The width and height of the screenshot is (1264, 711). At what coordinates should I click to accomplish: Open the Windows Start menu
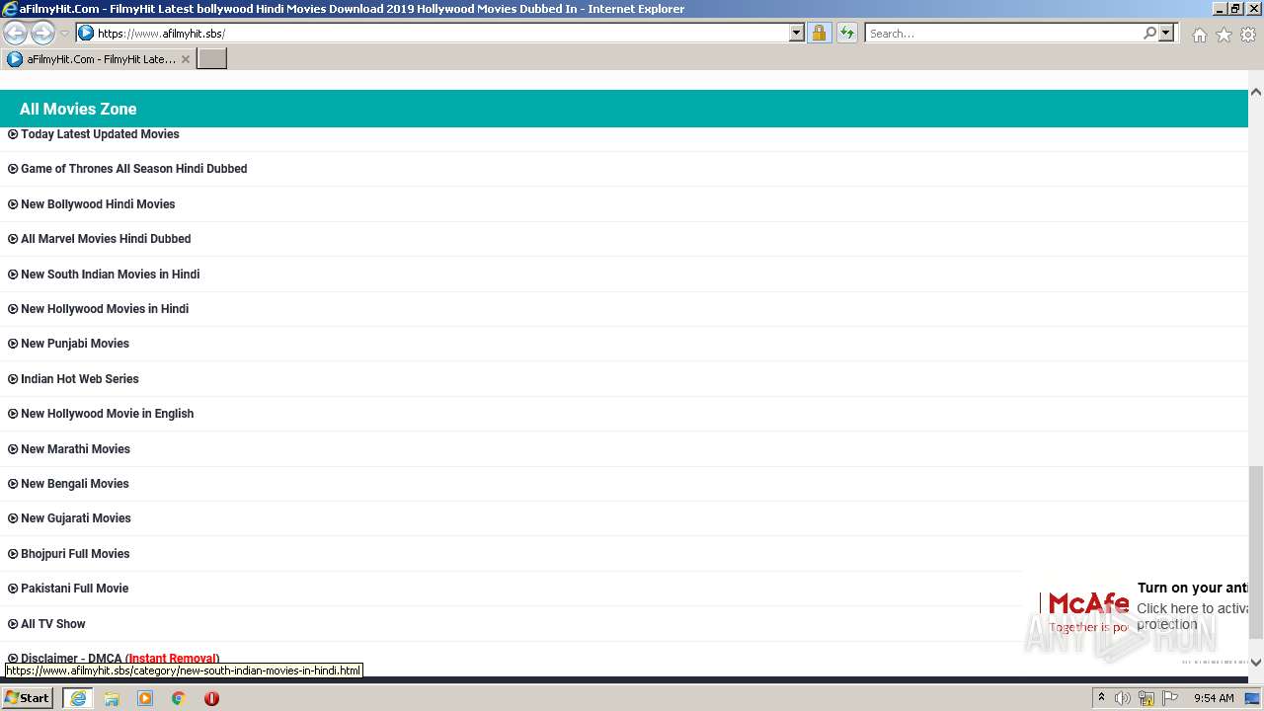pos(27,698)
